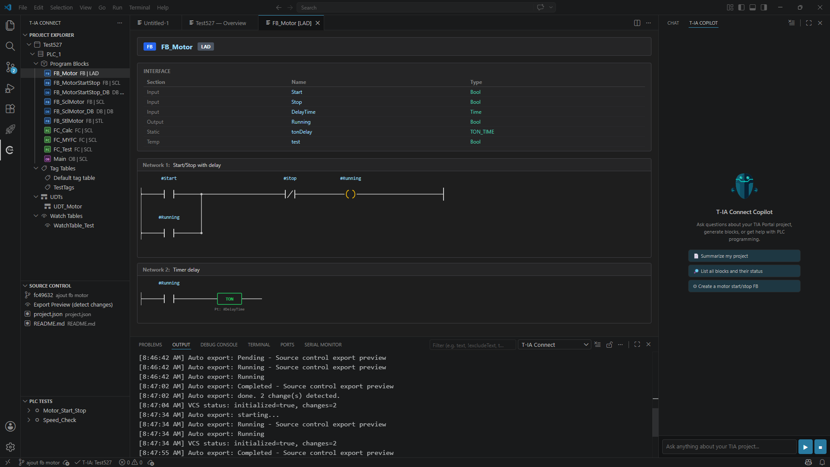Open the Extensions view in activity bar
Viewport: 830px width, 467px height.
[x=10, y=109]
